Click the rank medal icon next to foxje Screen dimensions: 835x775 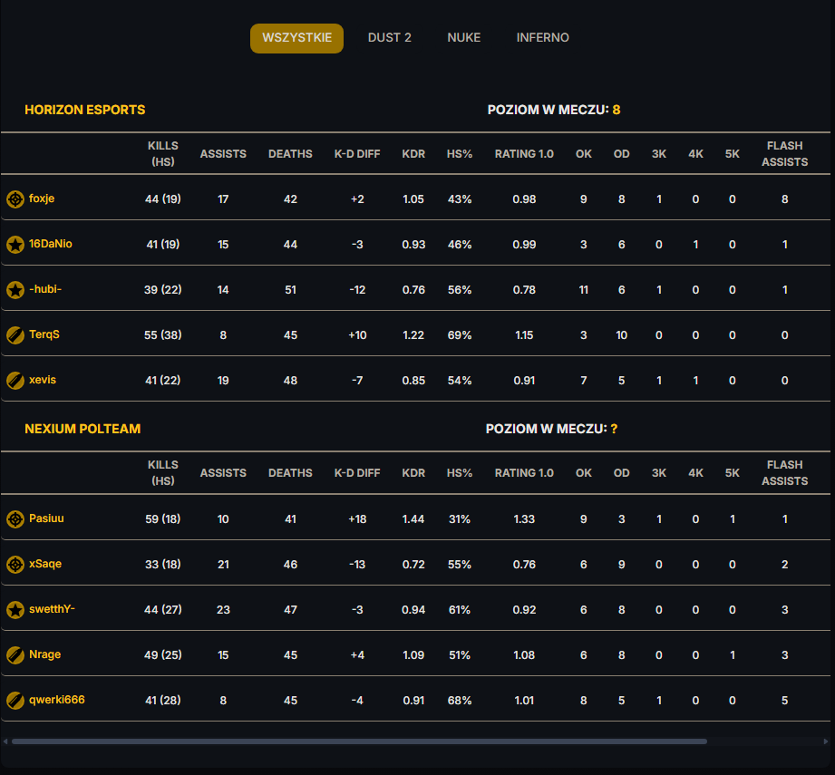coord(15,199)
